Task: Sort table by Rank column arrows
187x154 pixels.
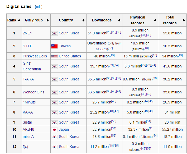Action: coord(19,20)
